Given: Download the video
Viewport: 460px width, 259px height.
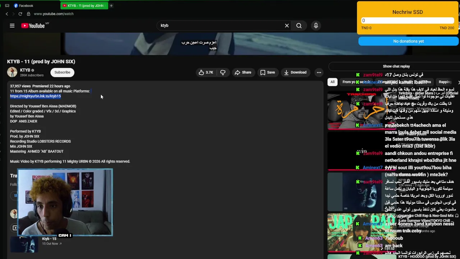Looking at the screenshot, I should tap(295, 72).
